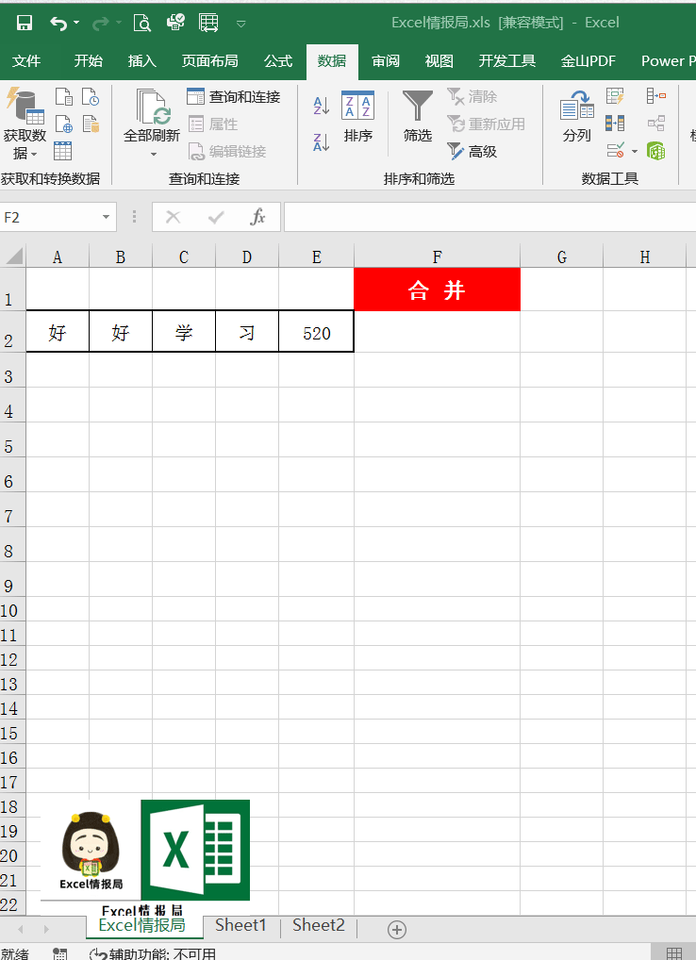Click the Existing Connections icon
This screenshot has height=960, width=696.
point(91,124)
